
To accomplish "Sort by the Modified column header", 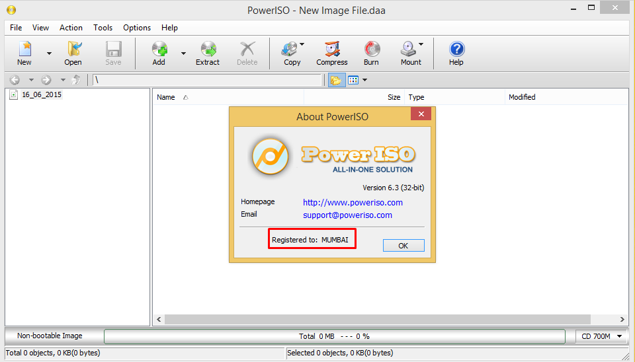I will 566,97.
